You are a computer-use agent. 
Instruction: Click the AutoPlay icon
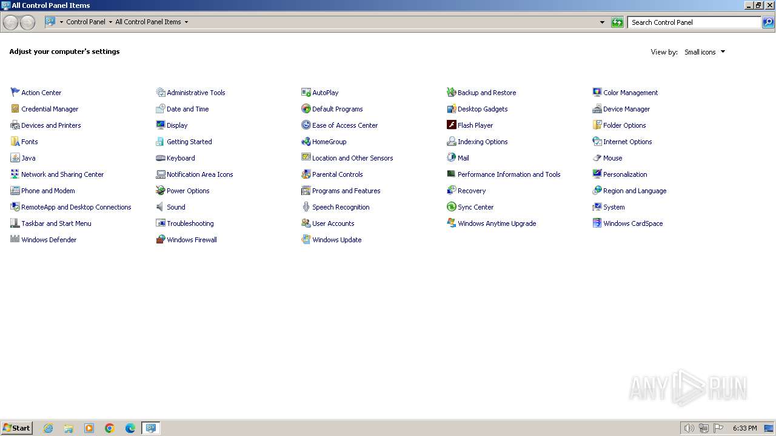(306, 93)
